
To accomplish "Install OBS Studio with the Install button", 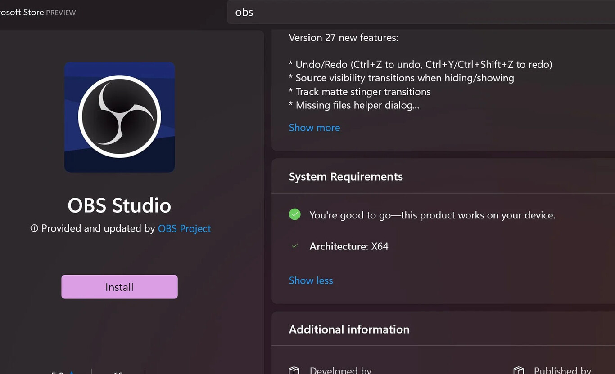I will pos(119,287).
